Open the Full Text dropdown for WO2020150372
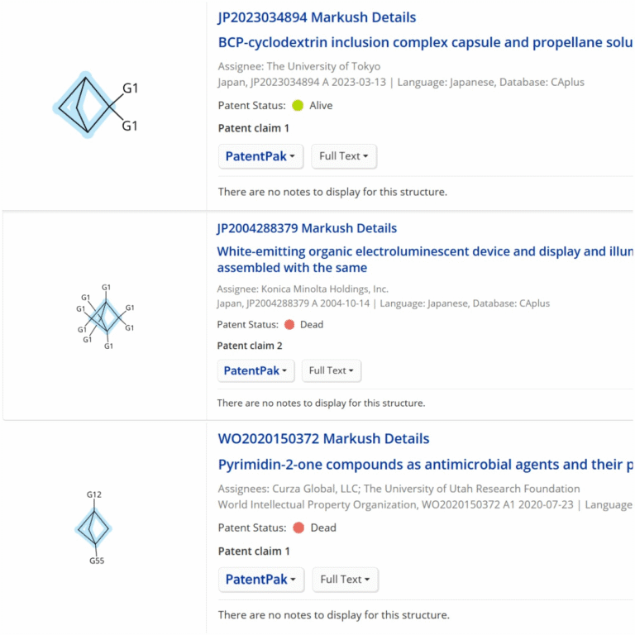This screenshot has height=635, width=635. (x=344, y=580)
